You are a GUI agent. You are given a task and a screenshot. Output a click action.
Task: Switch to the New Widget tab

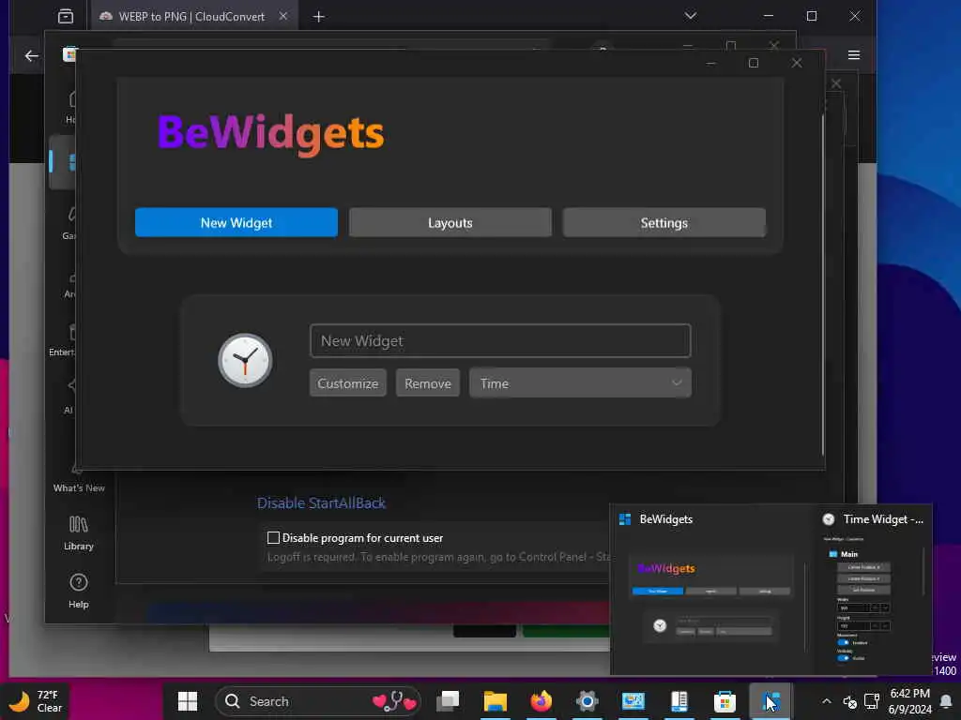click(236, 222)
